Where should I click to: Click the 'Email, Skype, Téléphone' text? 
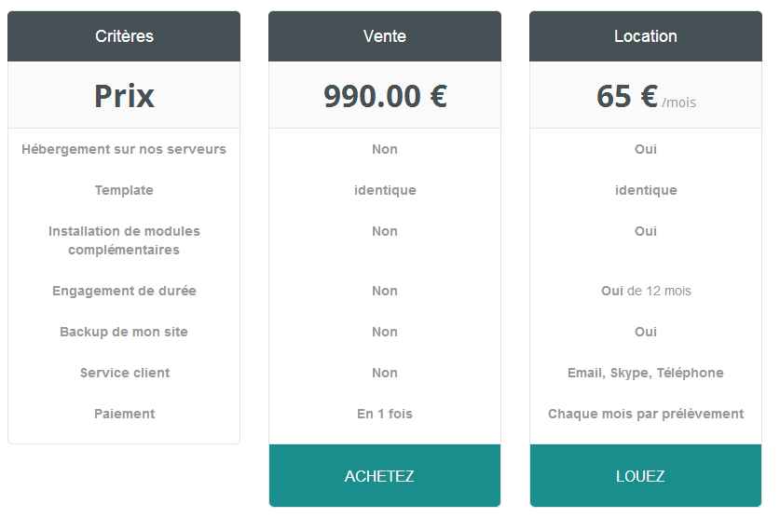(x=645, y=373)
